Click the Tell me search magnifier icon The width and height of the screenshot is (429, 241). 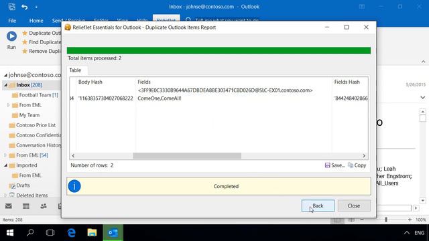(x=188, y=20)
